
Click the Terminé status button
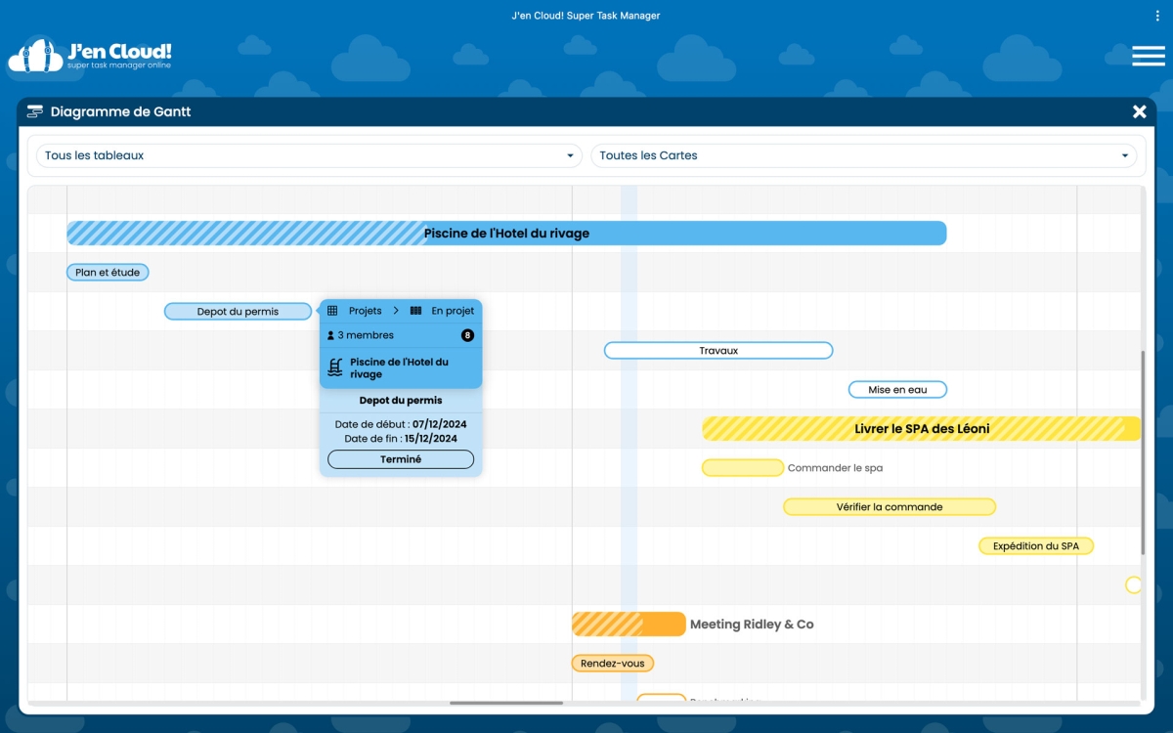(401, 459)
